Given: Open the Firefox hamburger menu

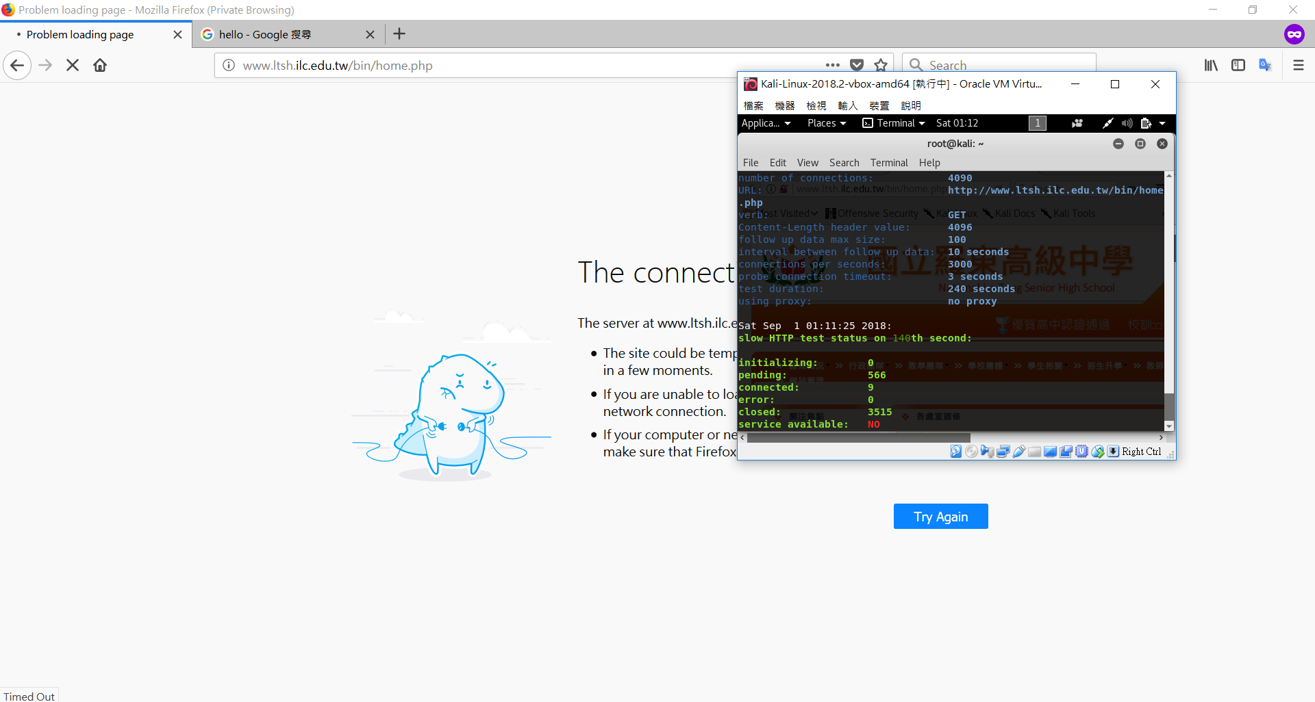Looking at the screenshot, I should 1299,65.
